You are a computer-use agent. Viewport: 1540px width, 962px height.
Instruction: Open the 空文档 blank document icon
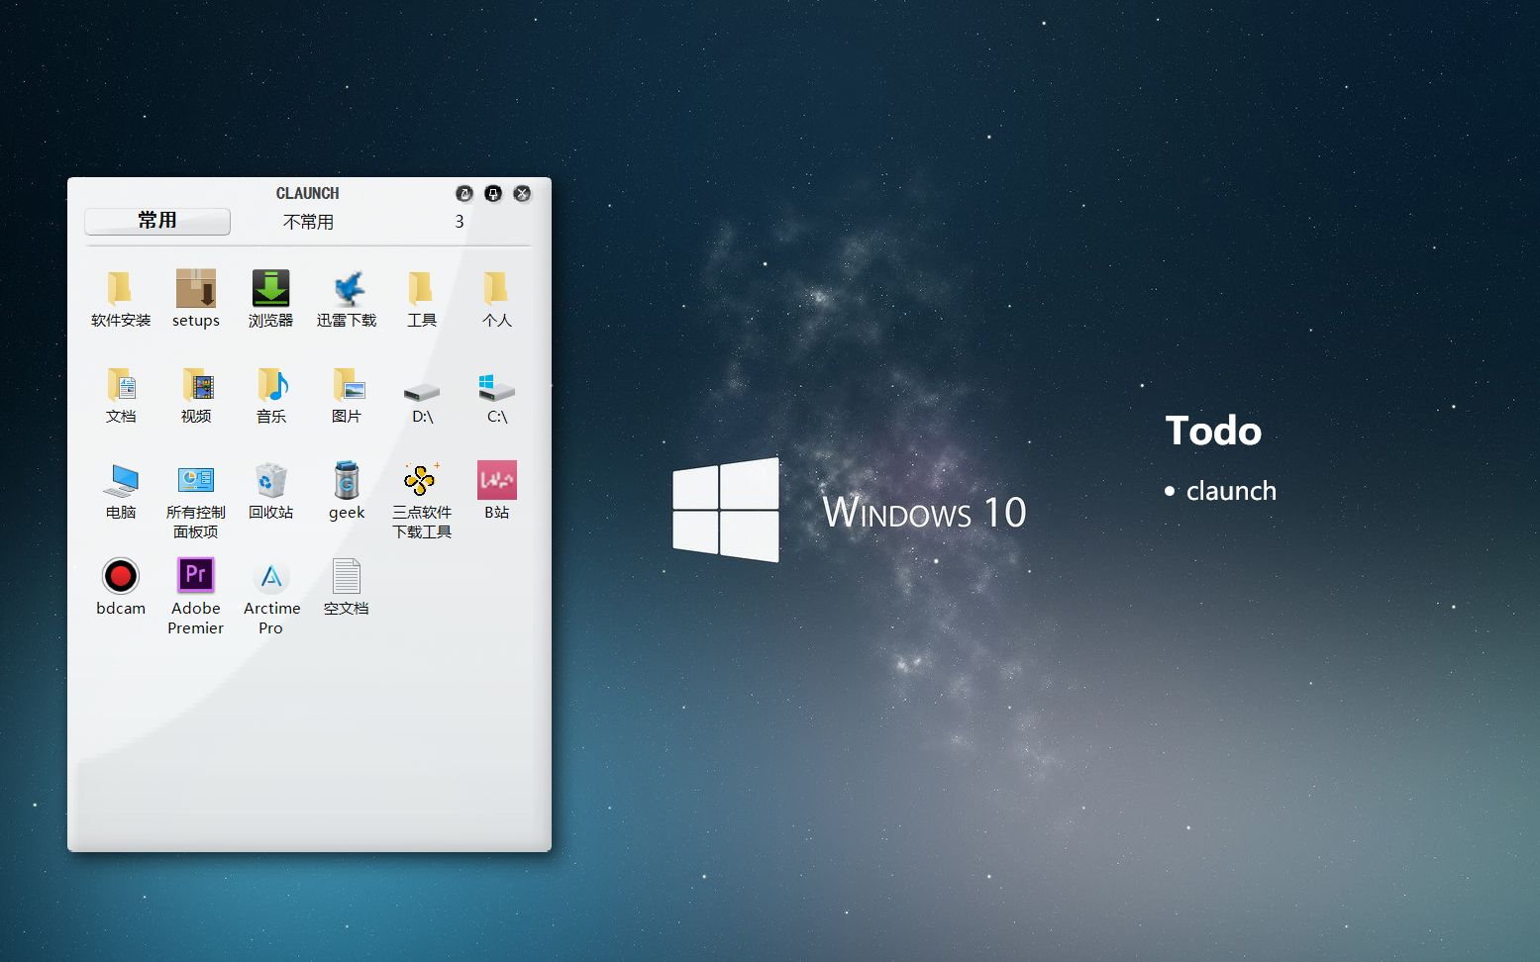click(x=347, y=576)
